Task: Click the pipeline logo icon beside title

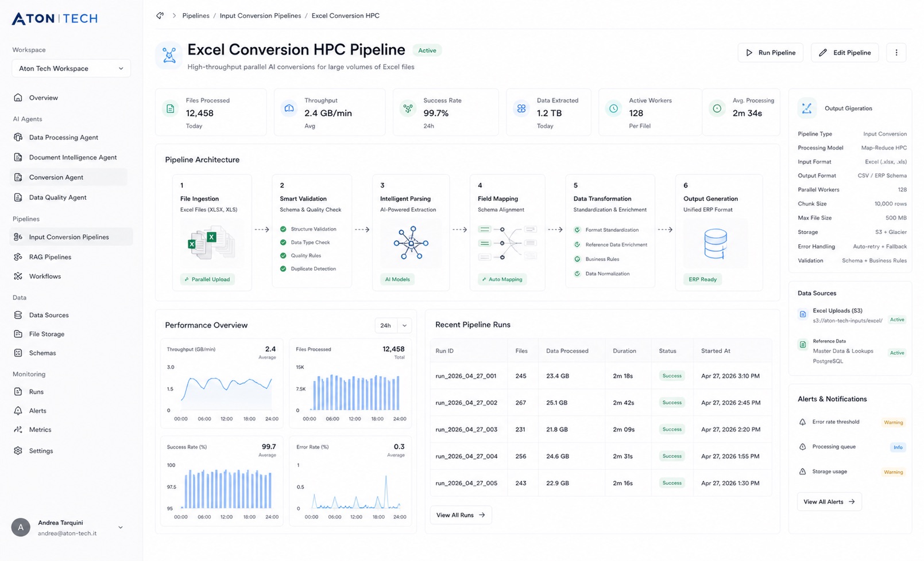Action: 169,55
